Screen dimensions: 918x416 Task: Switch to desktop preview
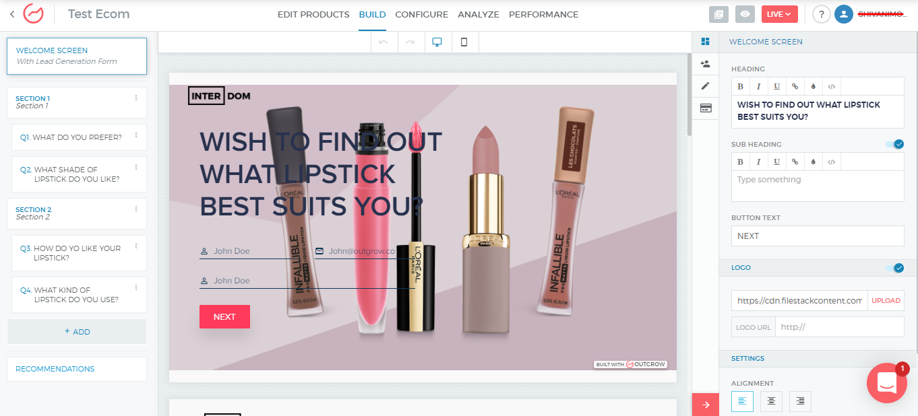(x=437, y=42)
